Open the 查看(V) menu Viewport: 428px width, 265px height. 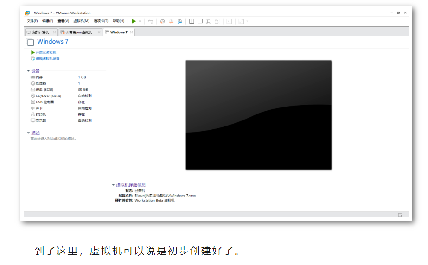pyautogui.click(x=63, y=21)
